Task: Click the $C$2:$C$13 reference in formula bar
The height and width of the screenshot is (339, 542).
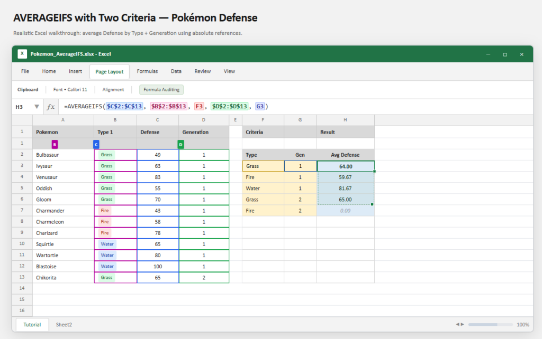Action: 124,106
